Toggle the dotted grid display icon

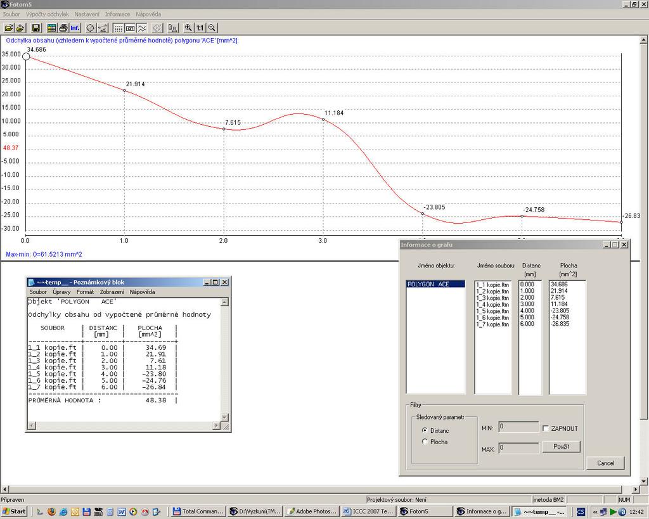pyautogui.click(x=119, y=28)
